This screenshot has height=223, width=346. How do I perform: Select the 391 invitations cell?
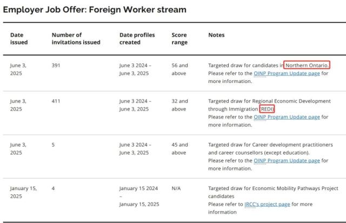tap(56, 65)
